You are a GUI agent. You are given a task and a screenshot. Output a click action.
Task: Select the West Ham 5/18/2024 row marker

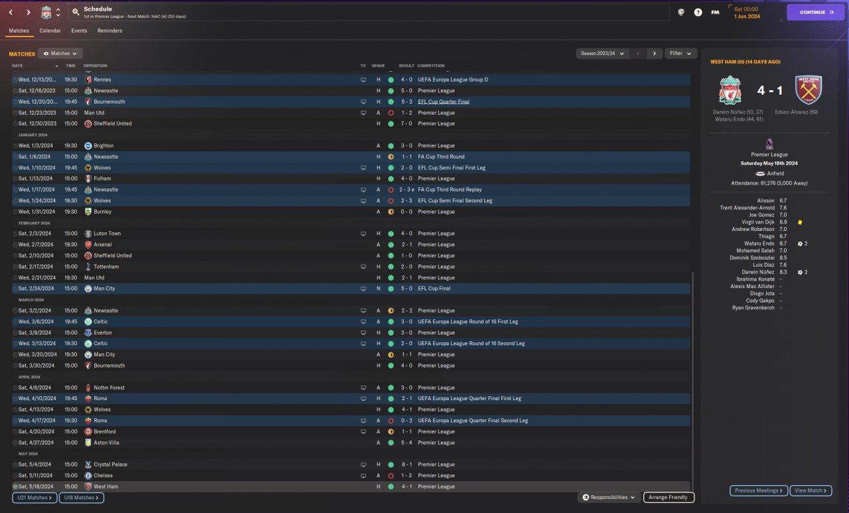pyautogui.click(x=15, y=486)
